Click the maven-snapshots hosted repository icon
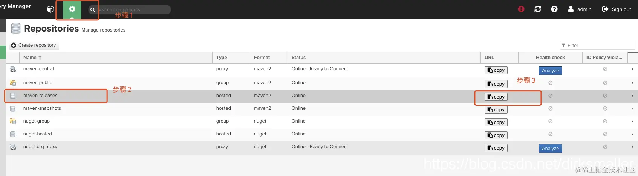This screenshot has height=176, width=638. pos(13,109)
